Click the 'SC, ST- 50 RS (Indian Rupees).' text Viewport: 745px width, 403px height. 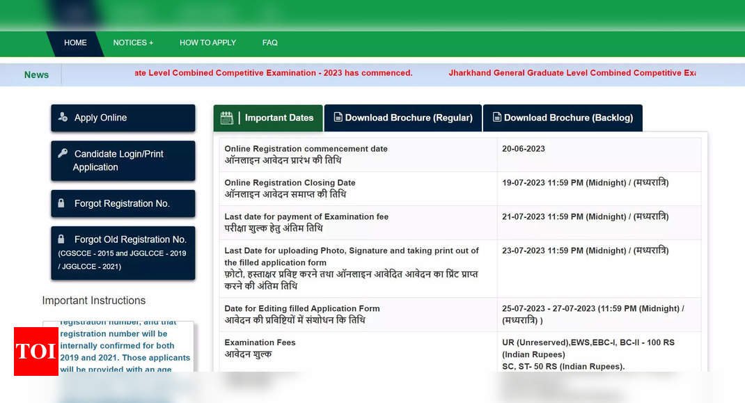coord(563,366)
